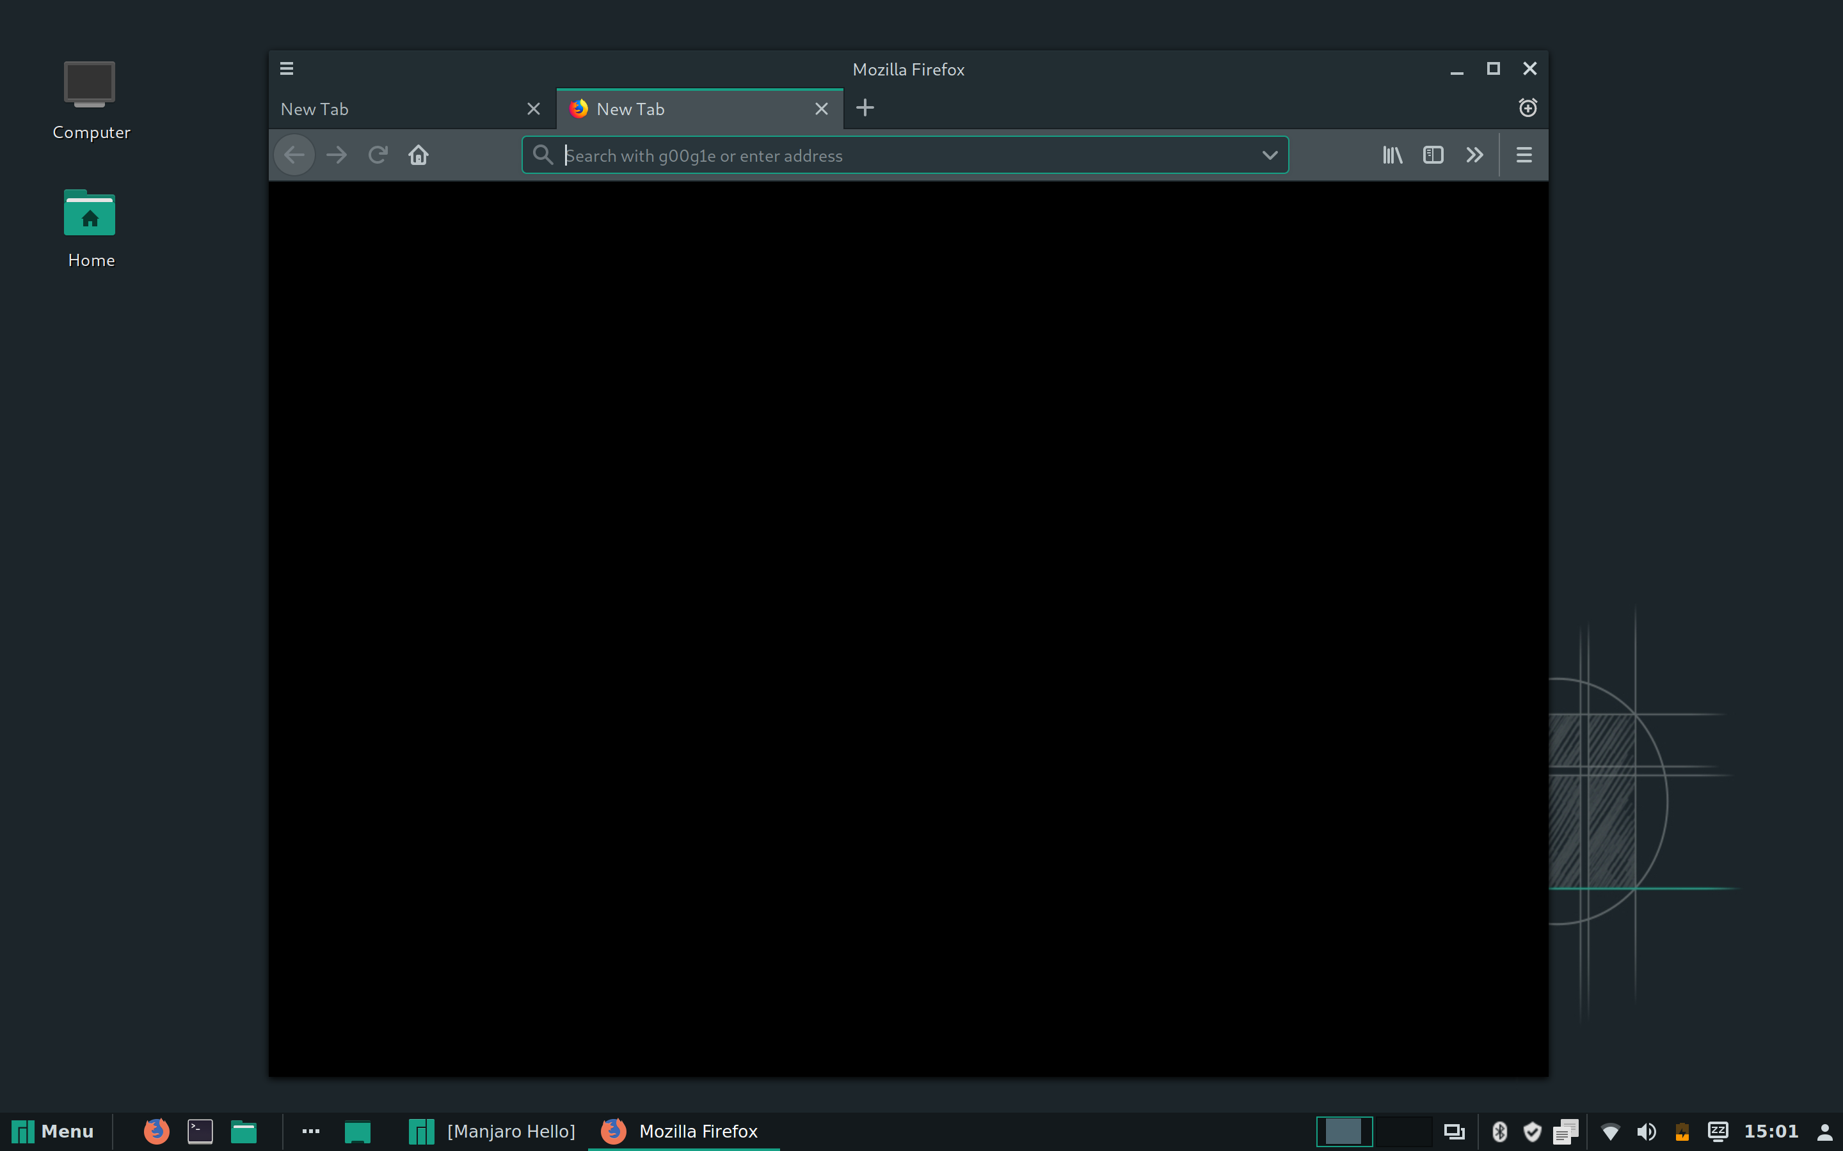Click the forward navigation button
The width and height of the screenshot is (1843, 1151).
336,155
